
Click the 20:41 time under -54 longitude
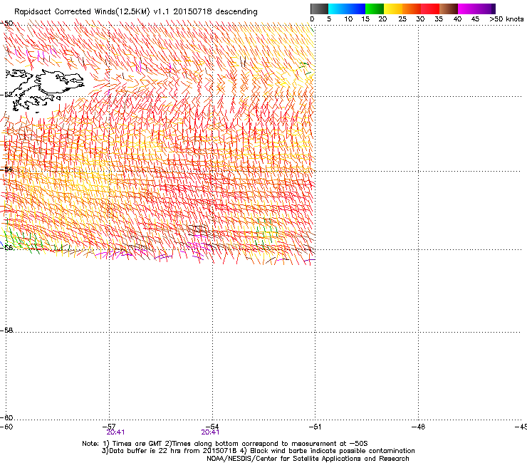[x=210, y=432]
